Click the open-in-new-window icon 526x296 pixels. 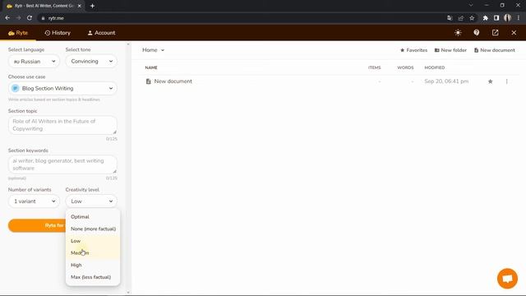495,33
